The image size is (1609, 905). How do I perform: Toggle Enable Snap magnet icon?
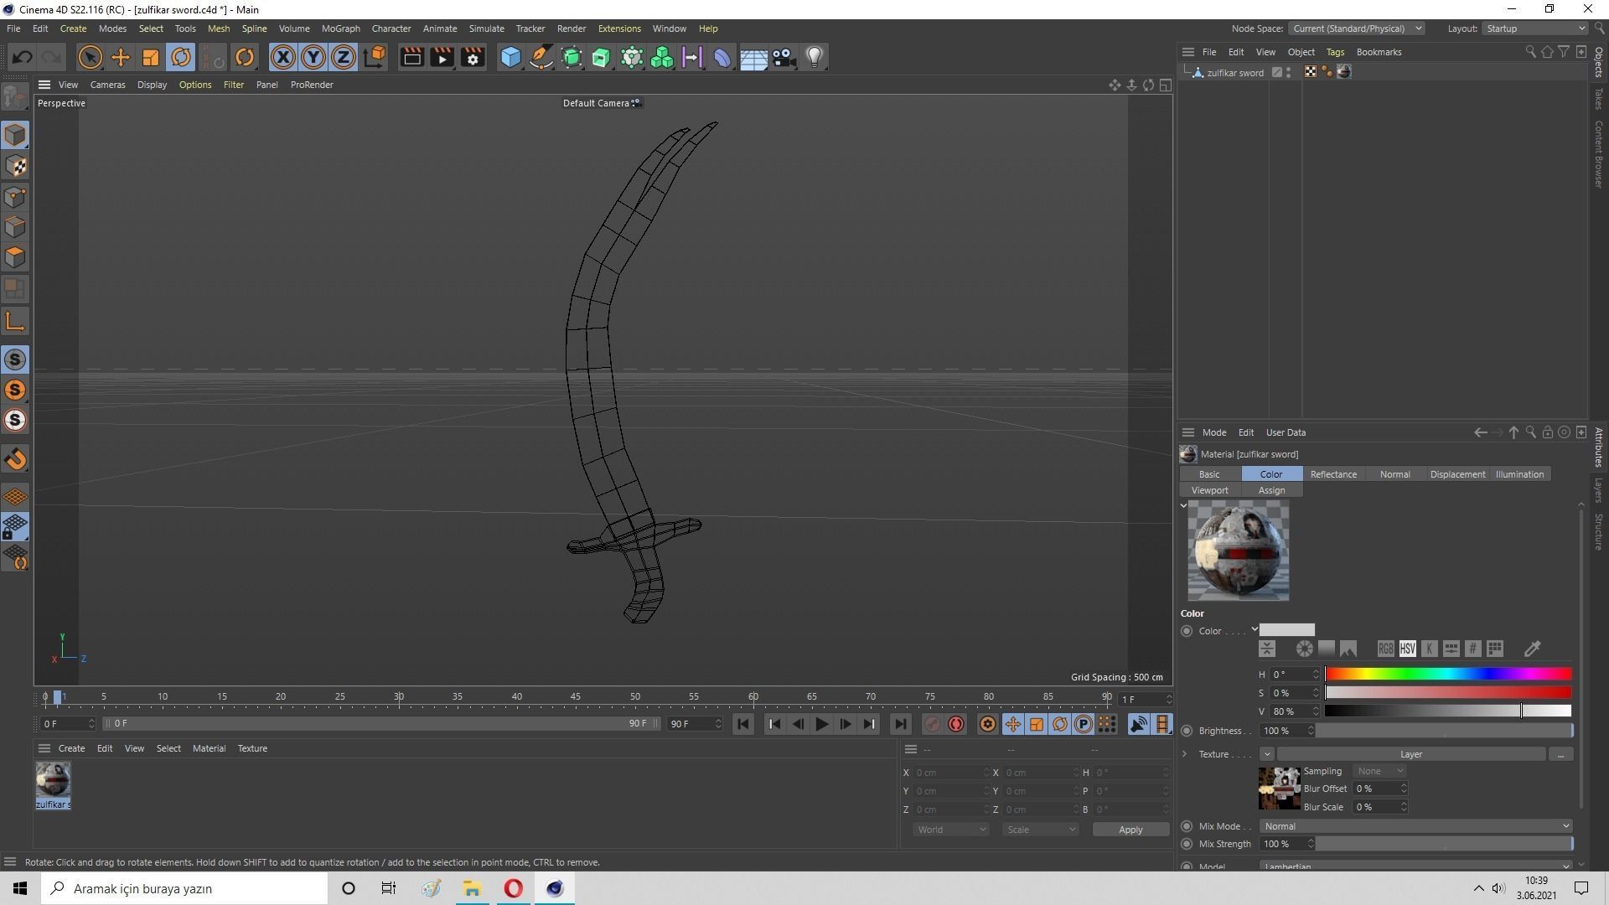click(x=15, y=458)
